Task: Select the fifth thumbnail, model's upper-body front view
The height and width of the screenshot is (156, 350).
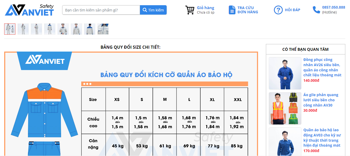Action: [63, 29]
